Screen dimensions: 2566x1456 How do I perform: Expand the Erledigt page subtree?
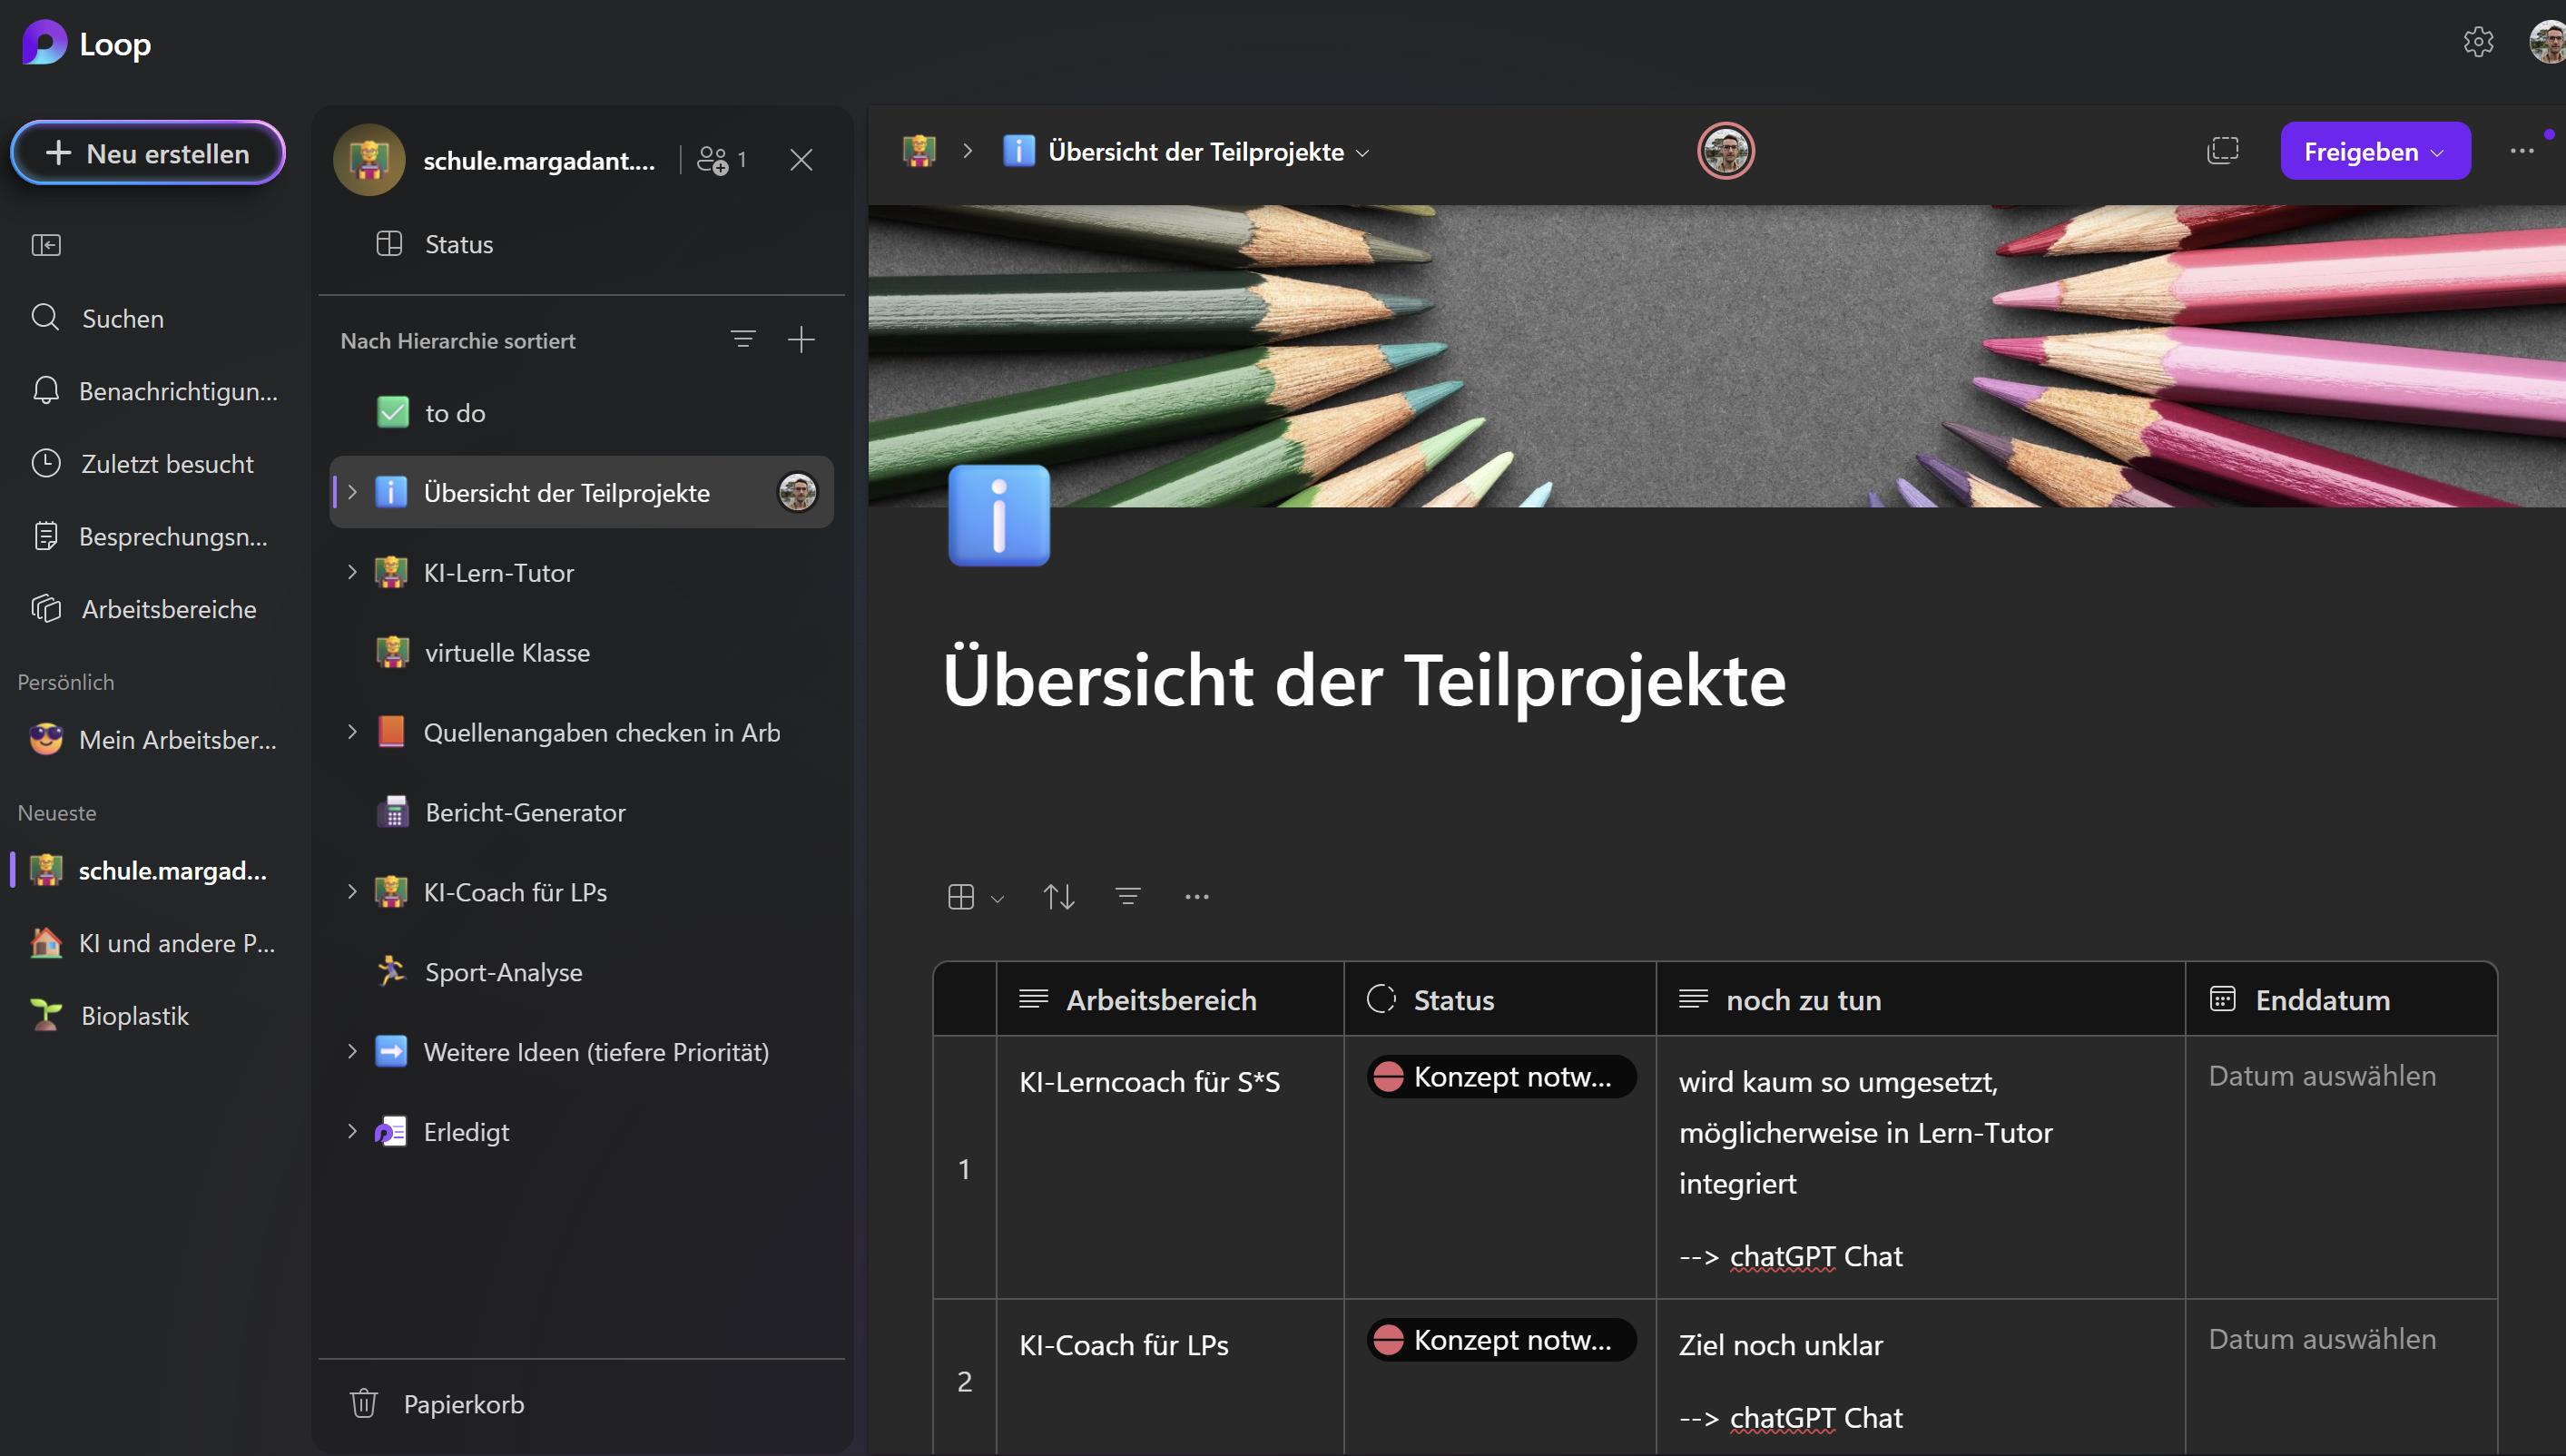coord(352,1131)
